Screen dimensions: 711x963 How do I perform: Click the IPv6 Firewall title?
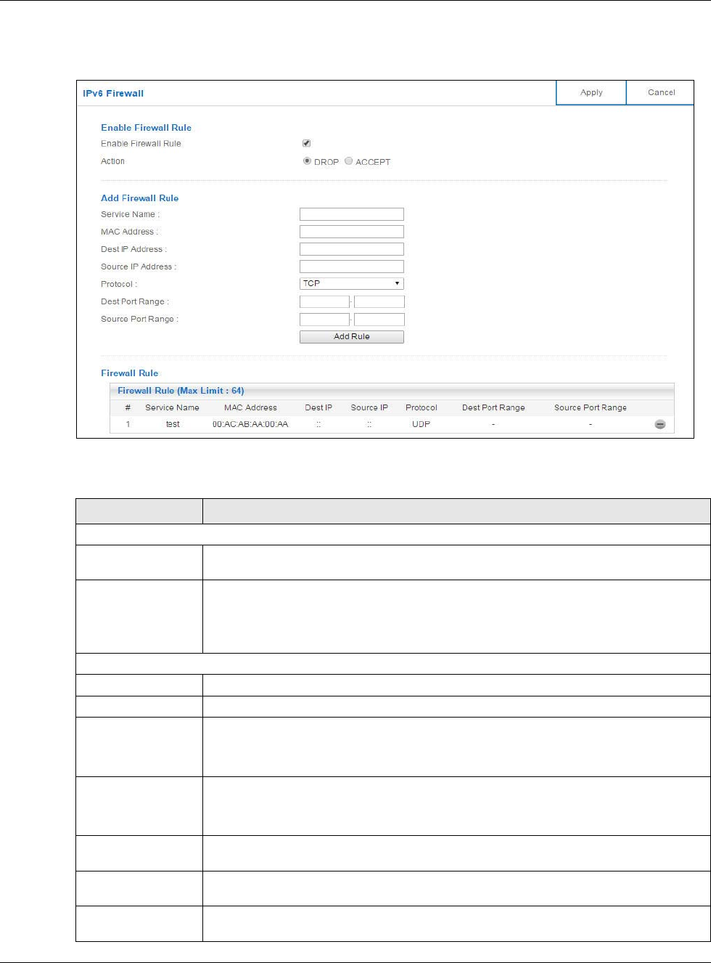pos(113,93)
